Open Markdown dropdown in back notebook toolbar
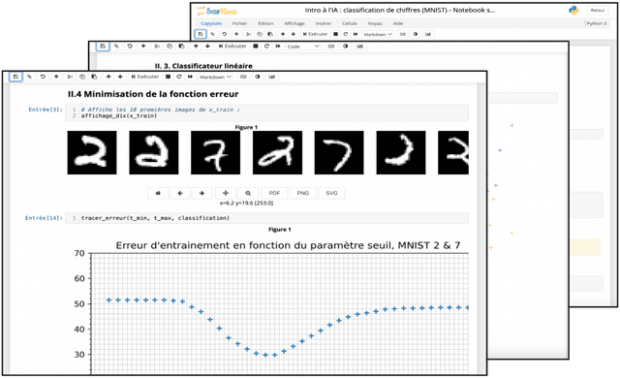 click(378, 34)
